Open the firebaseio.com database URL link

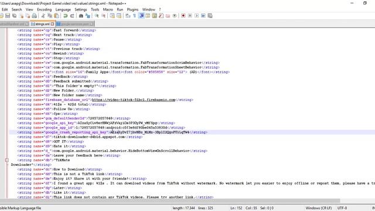[134, 100]
